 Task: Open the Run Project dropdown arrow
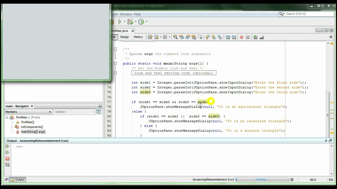[x=125, y=22]
